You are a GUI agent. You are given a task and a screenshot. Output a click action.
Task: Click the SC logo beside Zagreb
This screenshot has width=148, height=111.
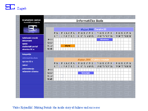point(10,7)
